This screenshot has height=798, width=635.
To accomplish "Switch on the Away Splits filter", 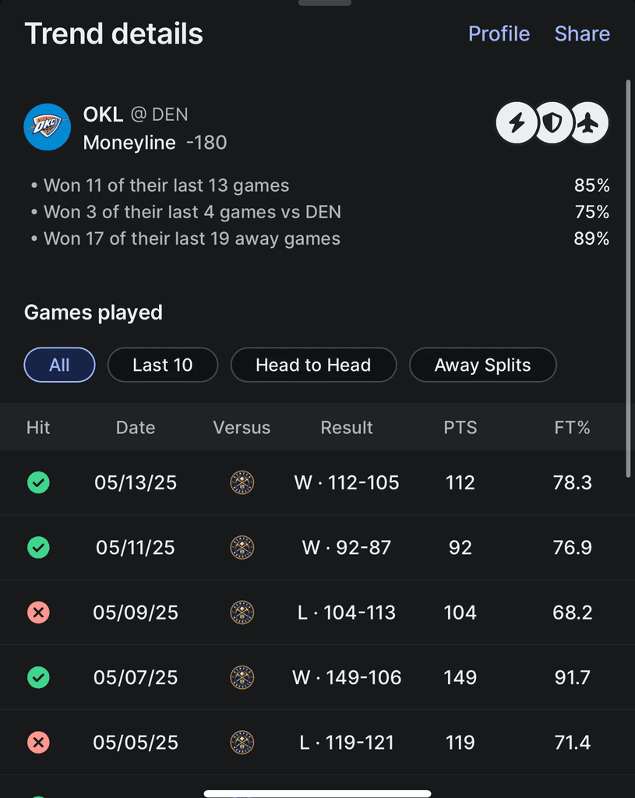I will coord(482,365).
